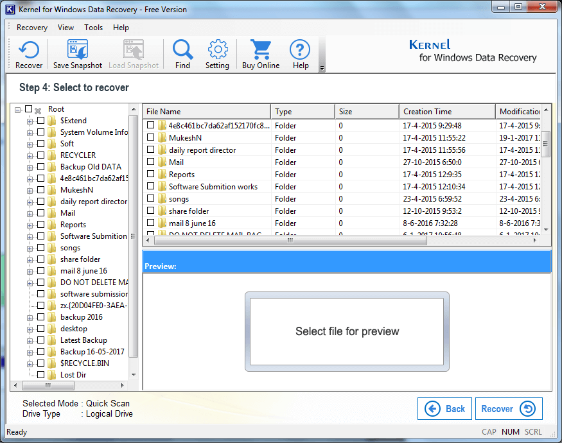
Task: Click the Soft folder icon in the tree
Action: click(x=52, y=144)
